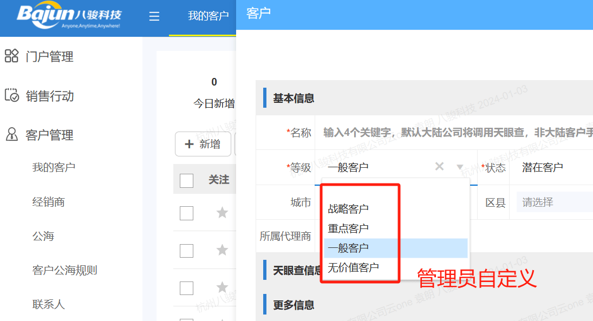593x321 pixels.
Task: Check the select-all header checkbox
Action: pos(186,180)
